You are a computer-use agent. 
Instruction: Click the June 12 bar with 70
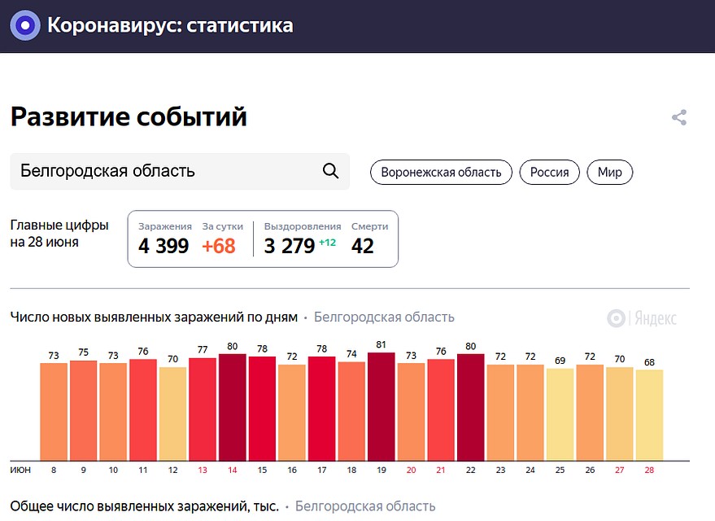coord(172,414)
